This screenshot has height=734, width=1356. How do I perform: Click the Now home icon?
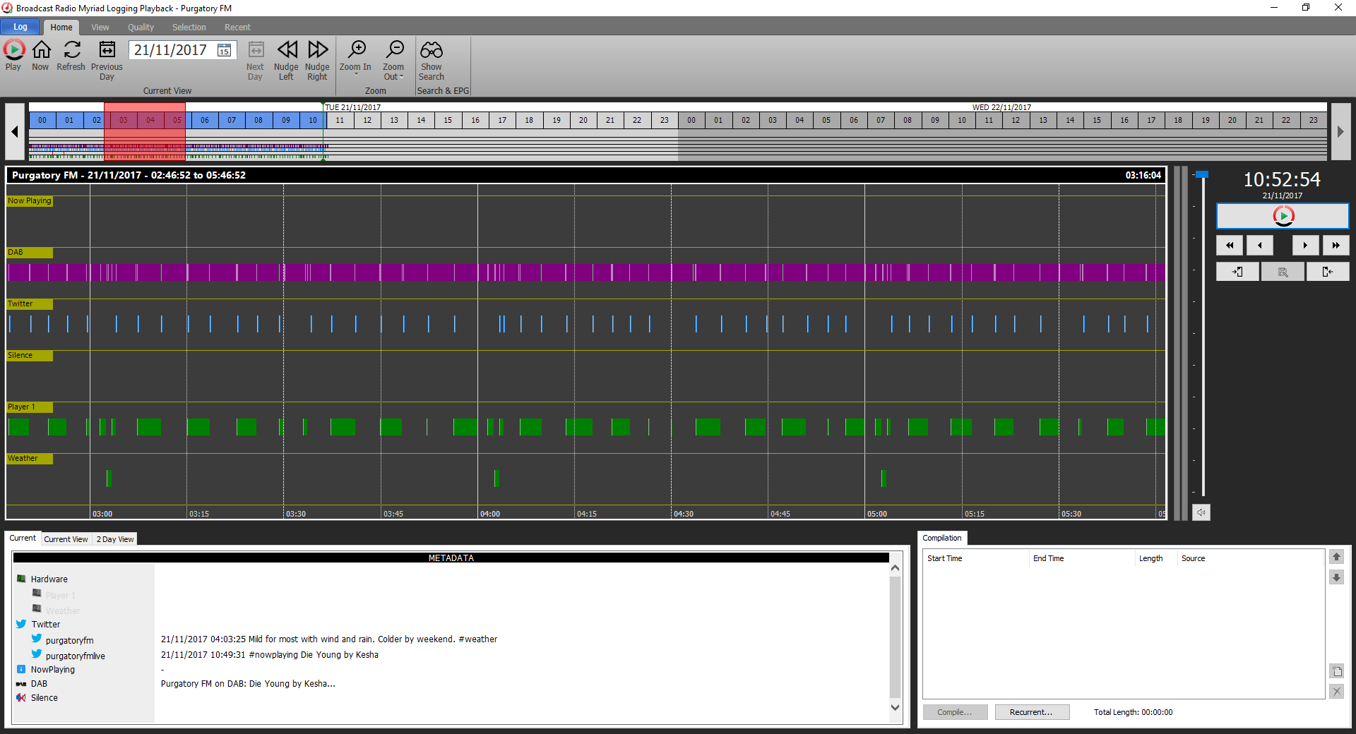pyautogui.click(x=40, y=50)
